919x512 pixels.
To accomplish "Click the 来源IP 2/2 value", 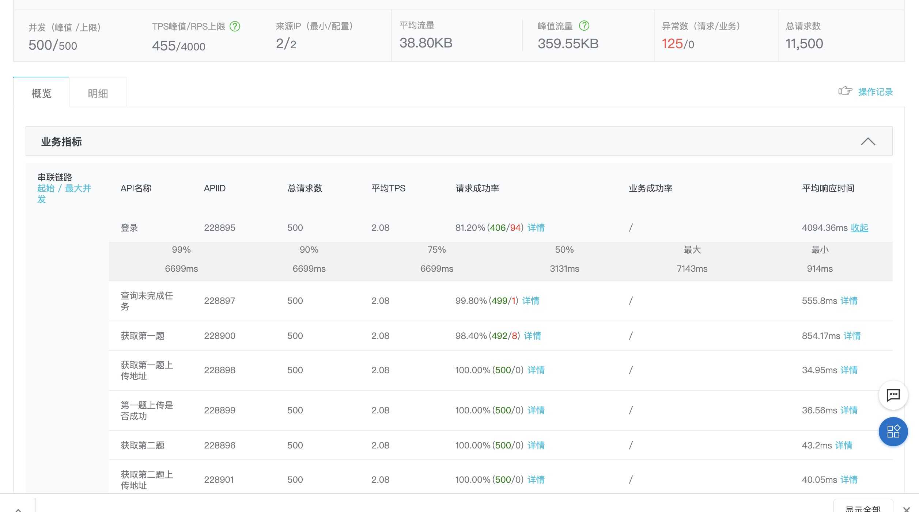I will pos(286,43).
